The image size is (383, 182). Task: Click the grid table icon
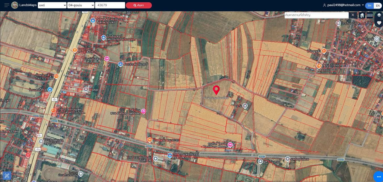click(370, 15)
